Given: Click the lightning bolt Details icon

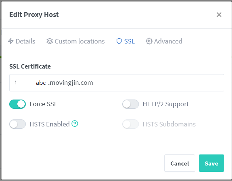Looking at the screenshot, I should 11,41.
